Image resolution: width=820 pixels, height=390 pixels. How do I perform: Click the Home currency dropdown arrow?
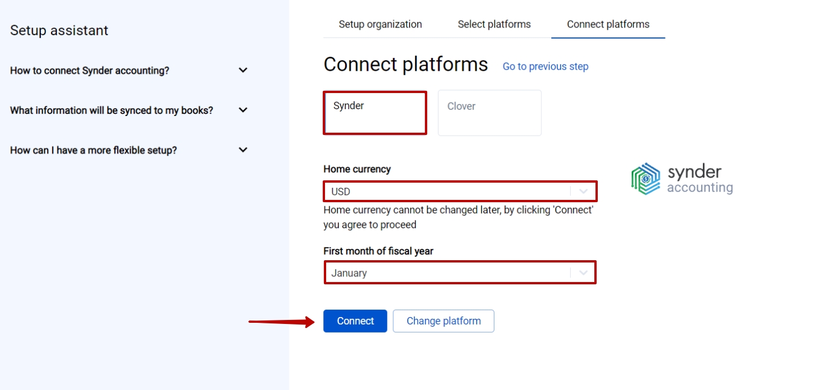(x=583, y=191)
